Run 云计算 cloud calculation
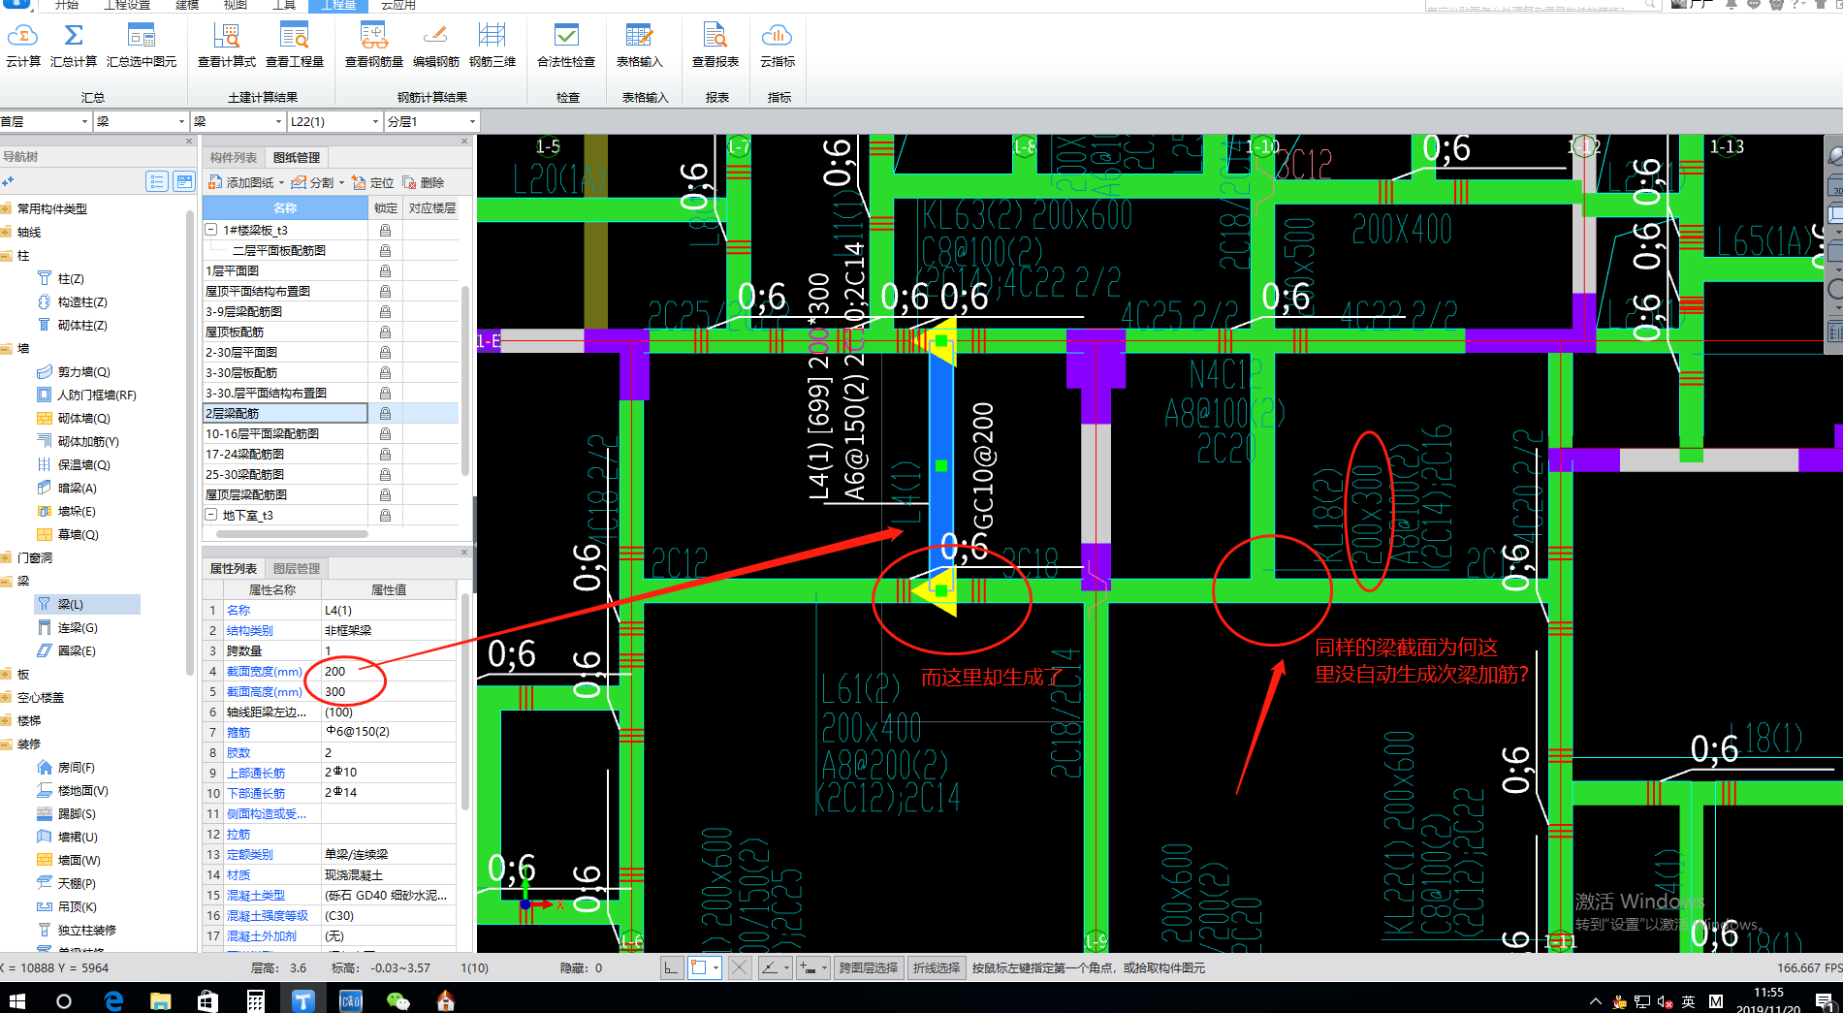1843x1013 pixels. coord(22,46)
